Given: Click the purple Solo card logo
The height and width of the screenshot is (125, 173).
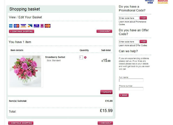Looking at the screenshot, I should click(x=42, y=26).
